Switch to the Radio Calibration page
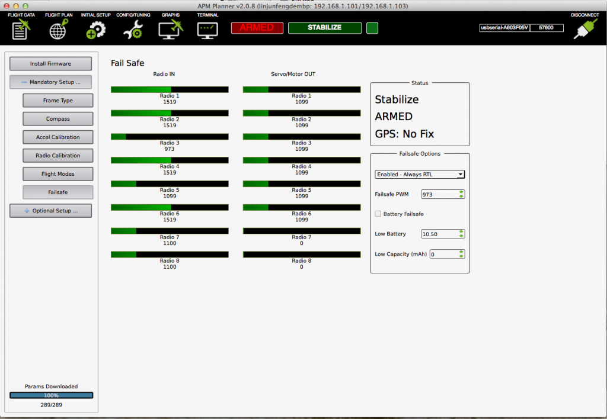The image size is (607, 419). [58, 156]
